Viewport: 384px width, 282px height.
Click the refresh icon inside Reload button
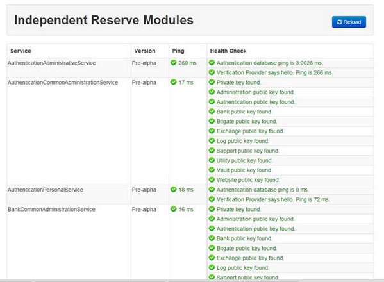(x=339, y=22)
